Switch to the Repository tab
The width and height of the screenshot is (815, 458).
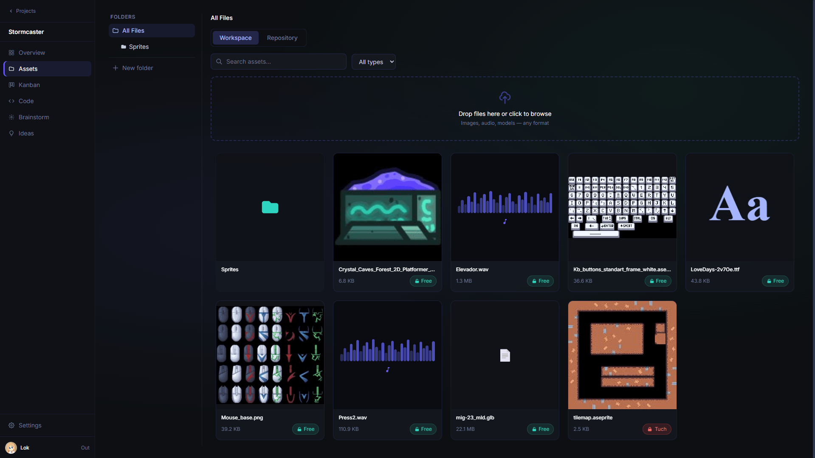point(282,38)
